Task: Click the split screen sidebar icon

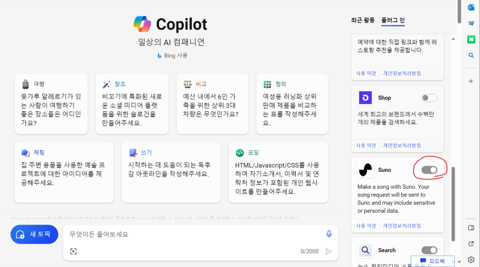Action: pos(471,228)
